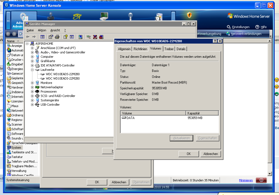This screenshot has width=279, height=195.
Task: Expand the USB-Controller node
Action: [32, 105]
